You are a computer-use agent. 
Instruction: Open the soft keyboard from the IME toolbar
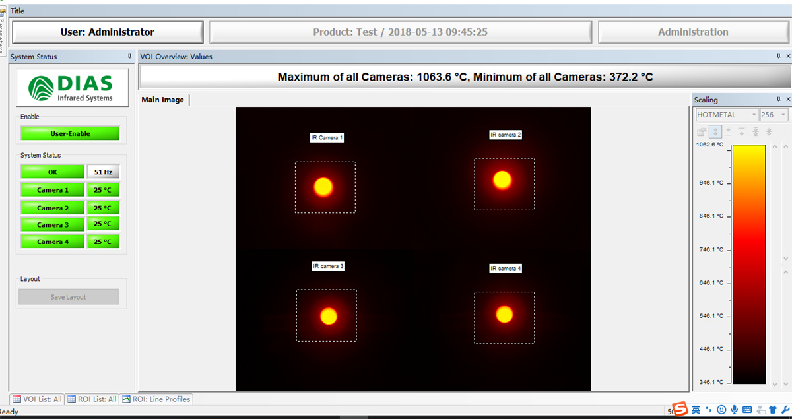click(x=746, y=410)
